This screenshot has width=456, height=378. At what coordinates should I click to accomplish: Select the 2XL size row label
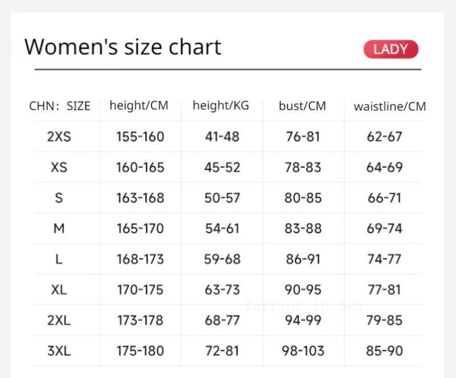coord(59,320)
